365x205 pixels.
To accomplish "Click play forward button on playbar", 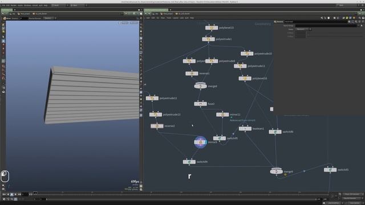I will pos(15,194).
